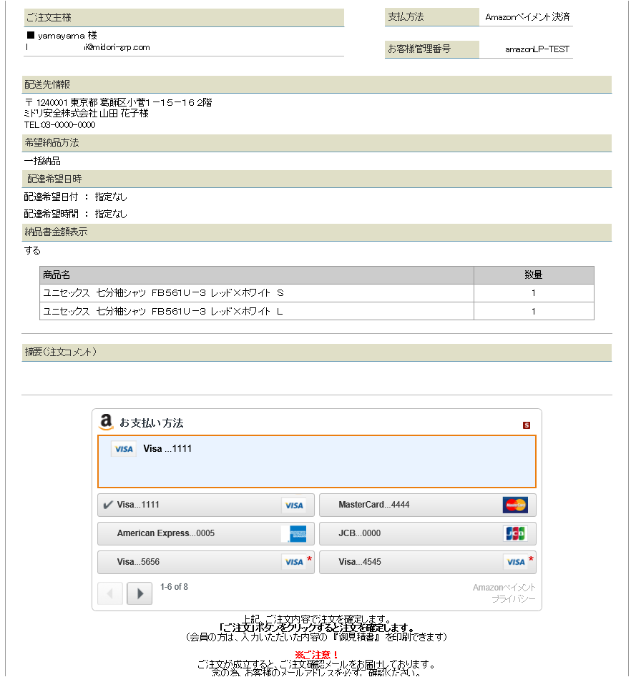Click the small red S icon
The height and width of the screenshot is (677, 636).
[527, 425]
